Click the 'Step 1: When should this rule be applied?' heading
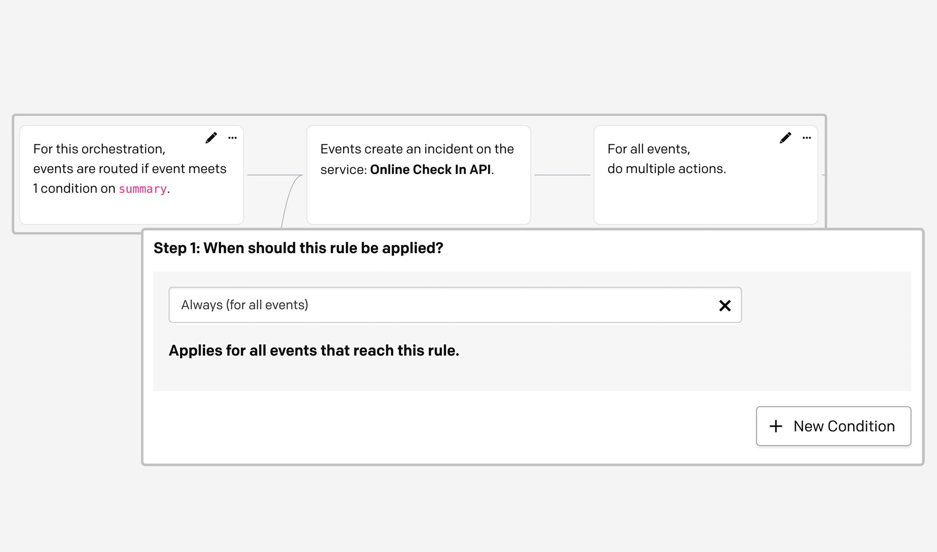Screen dimensions: 937x552 click(x=298, y=248)
